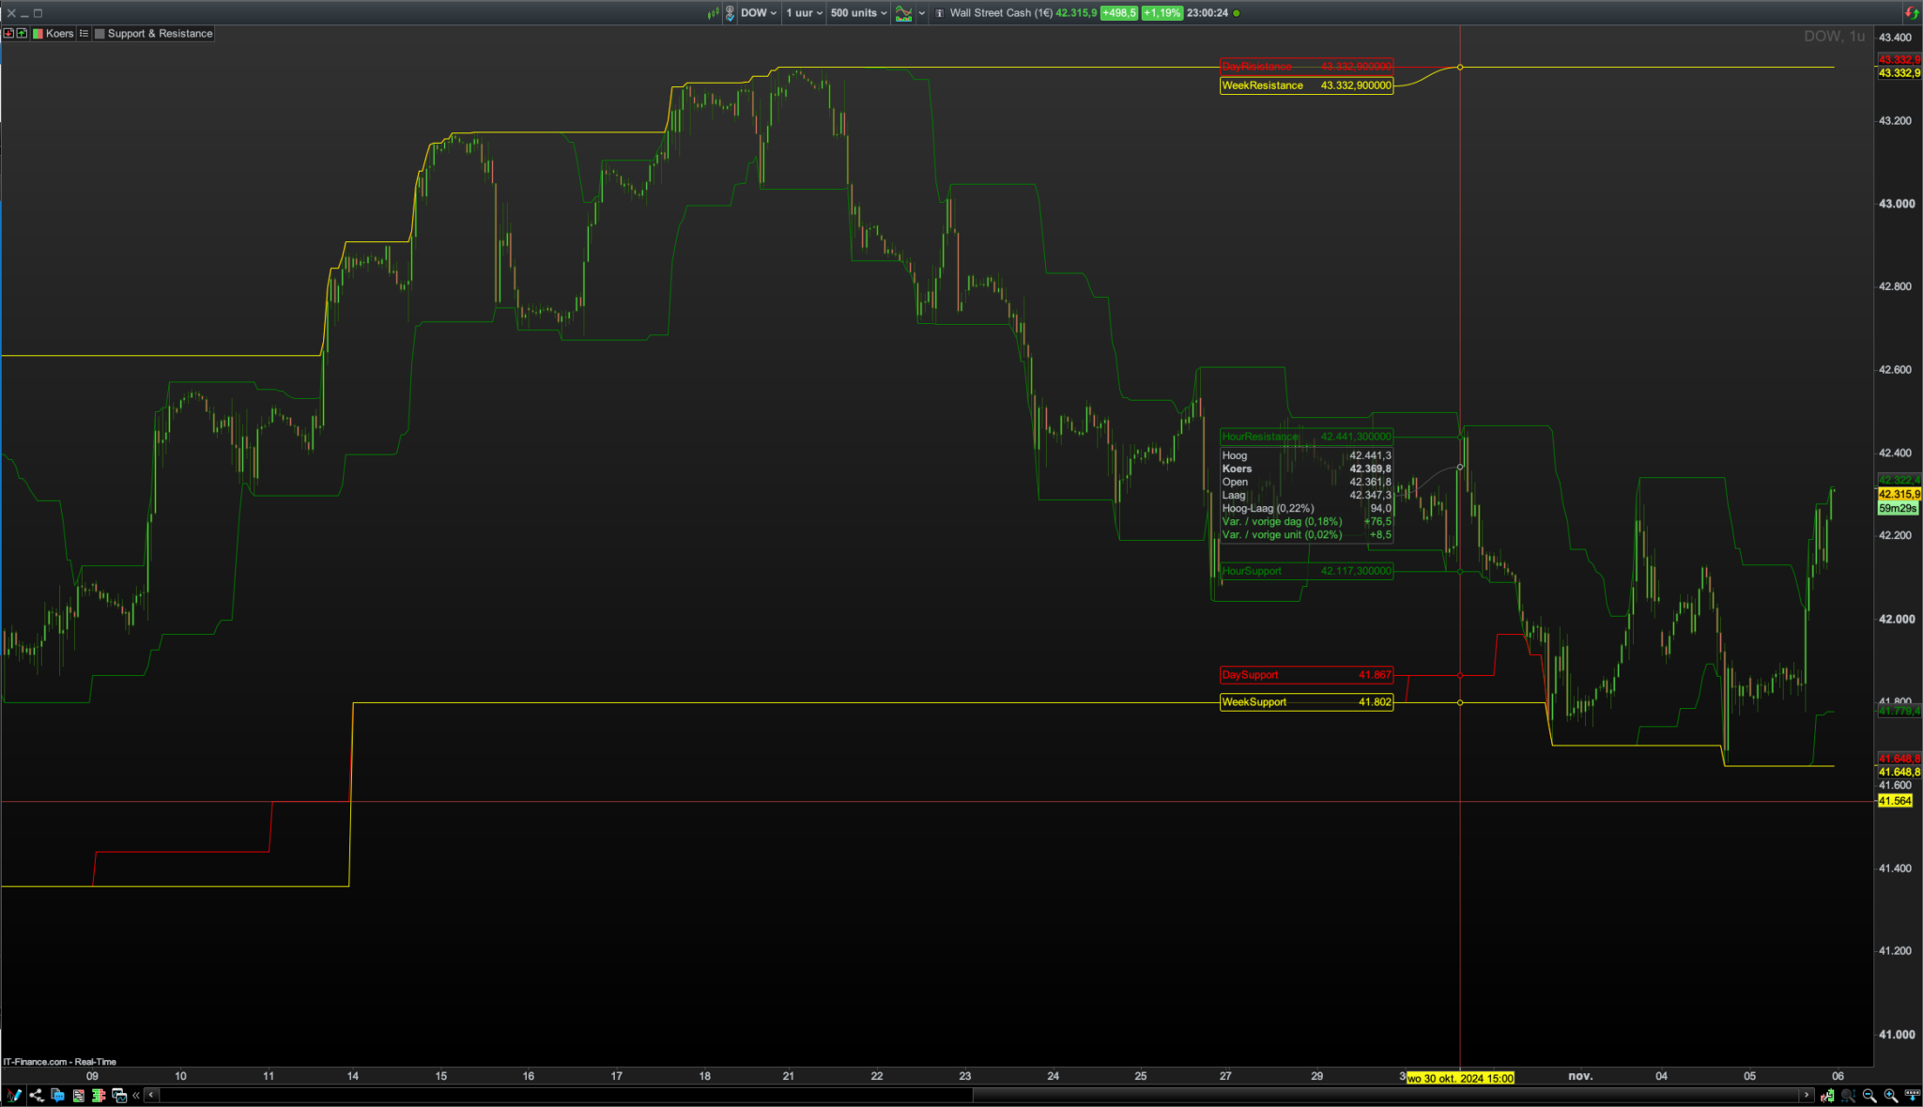Toggle the Support & Resistance indicator box
Image resolution: width=1923 pixels, height=1107 pixels.
[100, 34]
